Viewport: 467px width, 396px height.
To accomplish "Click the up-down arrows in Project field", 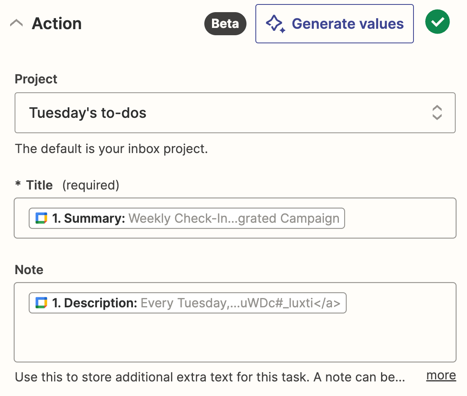I will (x=437, y=113).
